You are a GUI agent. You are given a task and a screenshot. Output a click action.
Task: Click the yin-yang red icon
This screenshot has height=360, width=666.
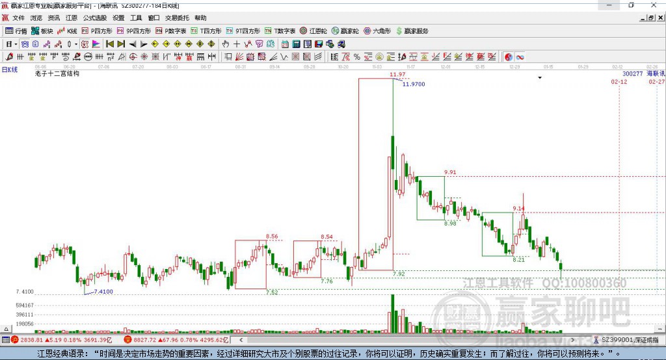pos(509,57)
